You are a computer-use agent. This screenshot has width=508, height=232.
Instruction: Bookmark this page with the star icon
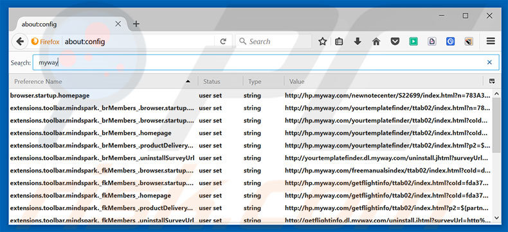(x=322, y=41)
